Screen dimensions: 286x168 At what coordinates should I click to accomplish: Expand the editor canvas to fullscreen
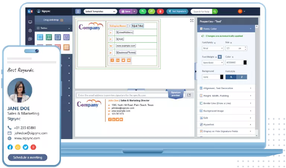point(192,20)
